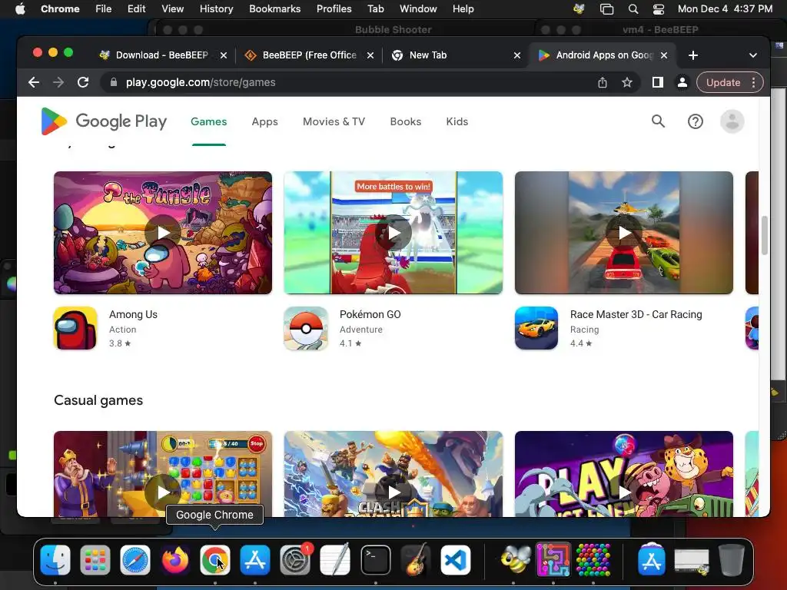787x590 pixels.
Task: Open the account avatar menu
Action: (x=732, y=121)
